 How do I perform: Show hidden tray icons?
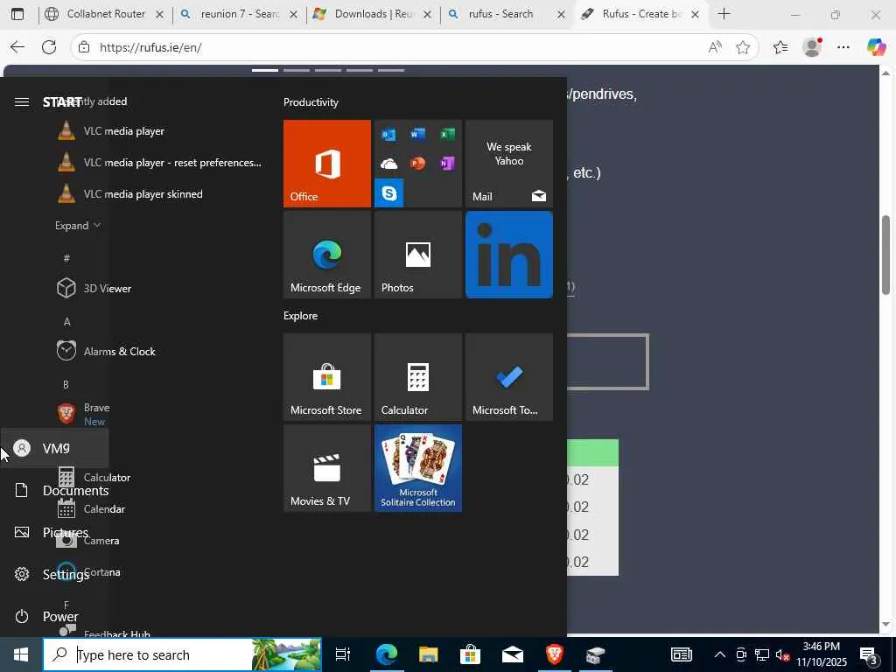click(720, 654)
